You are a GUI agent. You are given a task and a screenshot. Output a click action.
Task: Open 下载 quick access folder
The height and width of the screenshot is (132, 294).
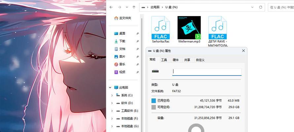click(120, 41)
